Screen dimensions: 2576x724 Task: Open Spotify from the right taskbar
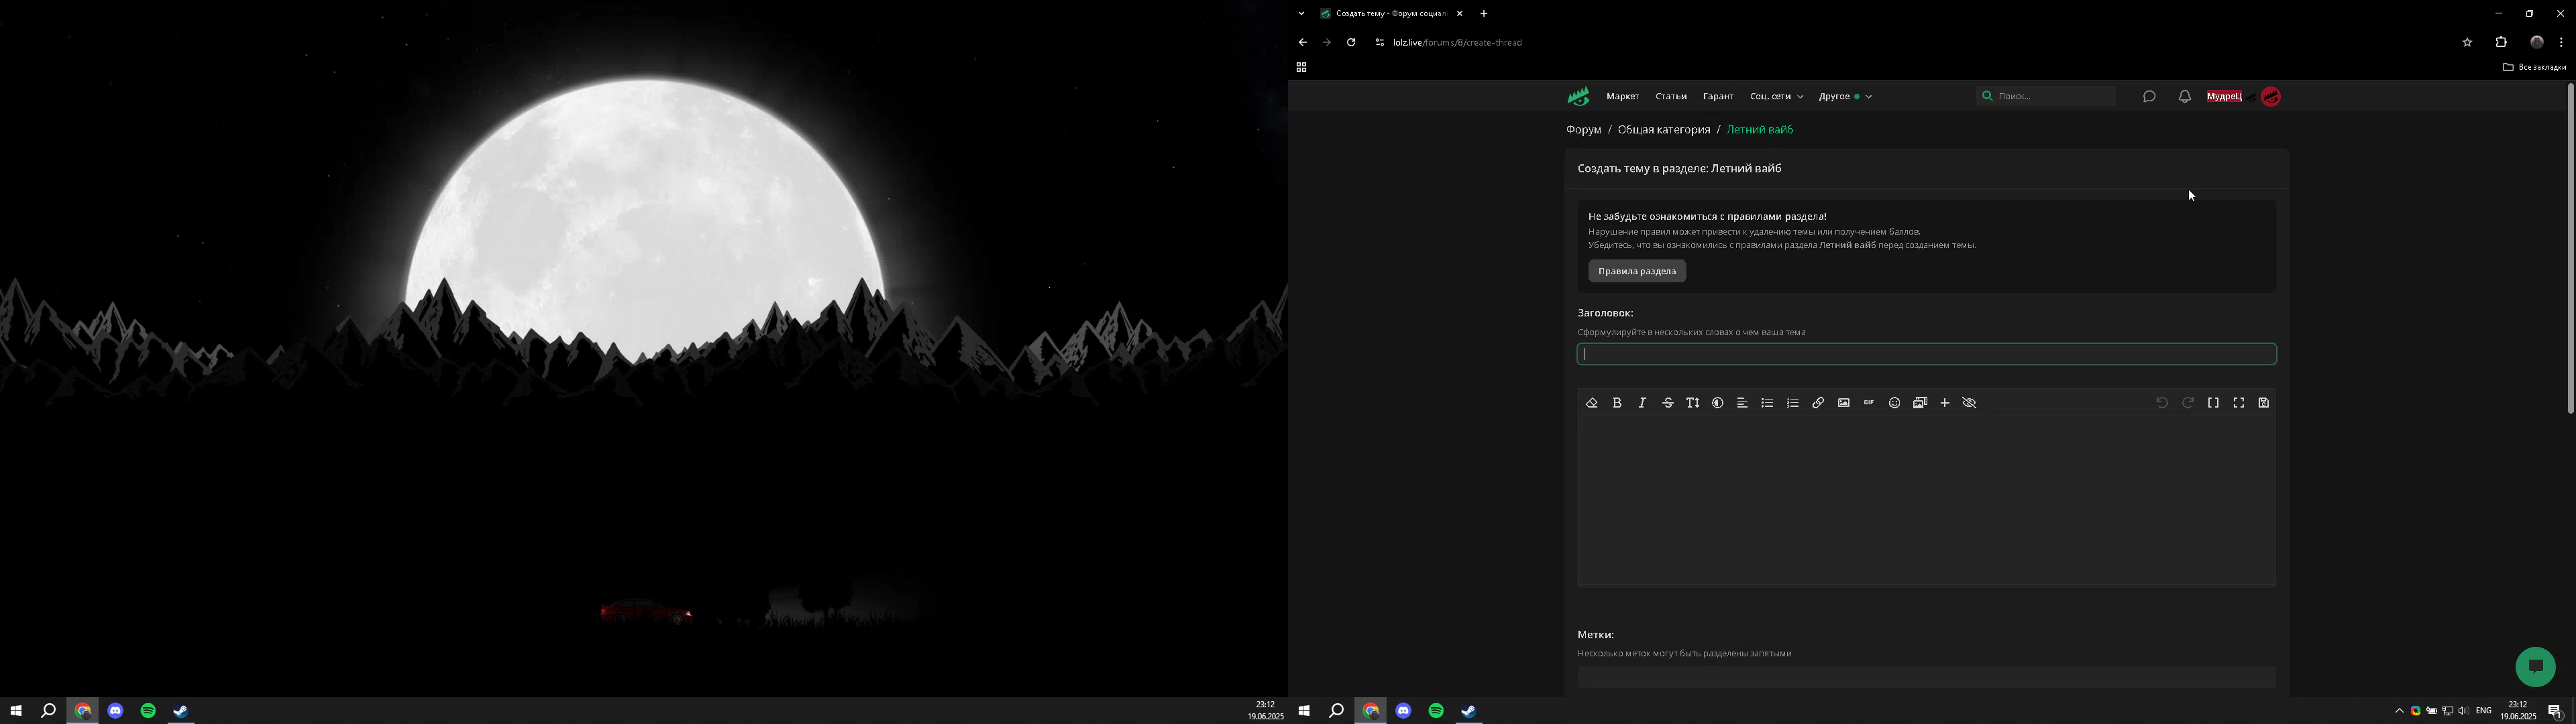(1436, 711)
